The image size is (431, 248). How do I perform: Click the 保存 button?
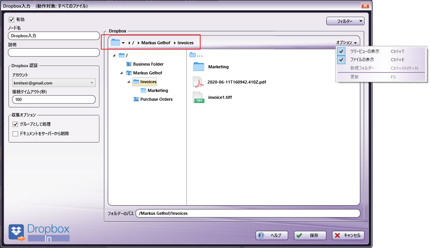tap(310, 235)
